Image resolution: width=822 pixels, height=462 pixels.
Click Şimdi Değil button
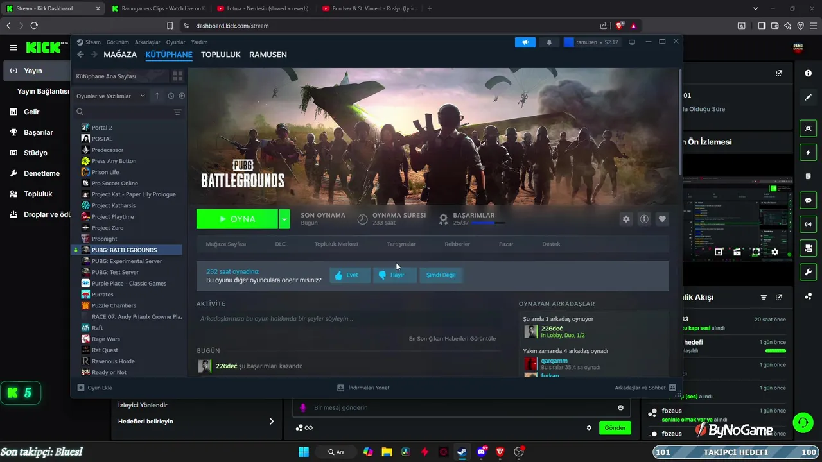[441, 275]
